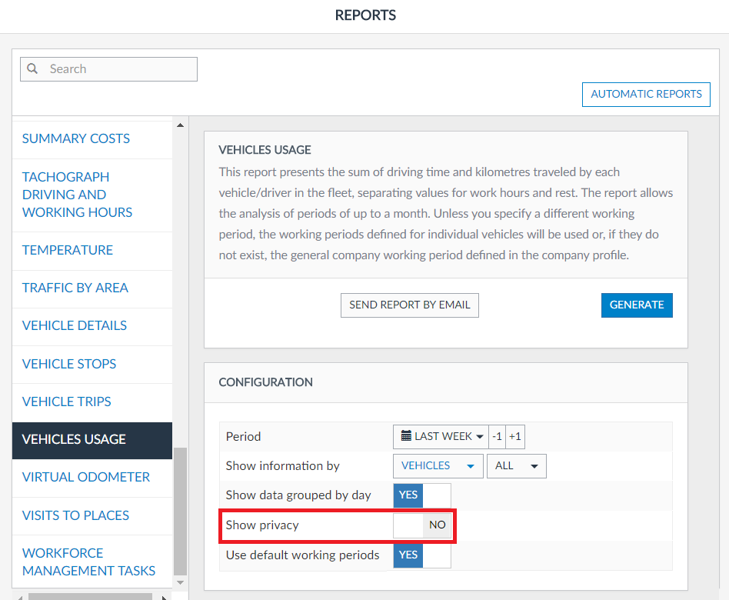Shift period forward with +1 button
729x600 pixels.
[x=515, y=436]
